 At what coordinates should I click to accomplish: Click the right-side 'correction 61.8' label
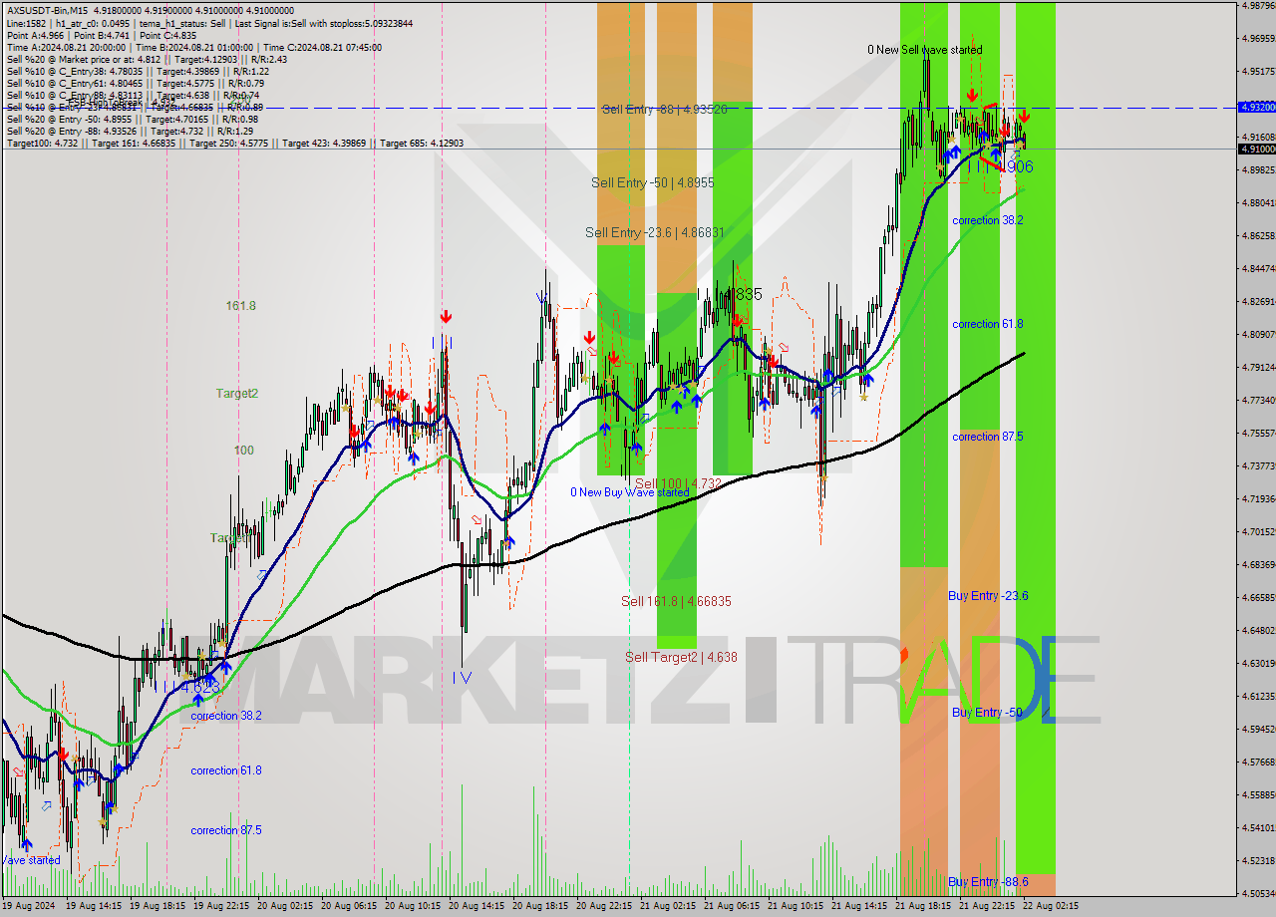pyautogui.click(x=987, y=324)
